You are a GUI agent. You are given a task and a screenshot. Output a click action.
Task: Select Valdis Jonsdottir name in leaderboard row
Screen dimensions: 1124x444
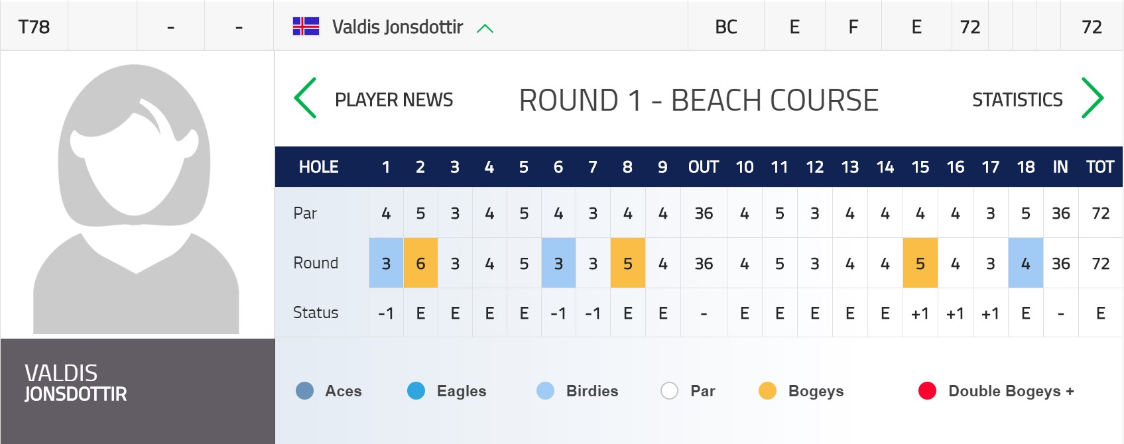(x=397, y=27)
